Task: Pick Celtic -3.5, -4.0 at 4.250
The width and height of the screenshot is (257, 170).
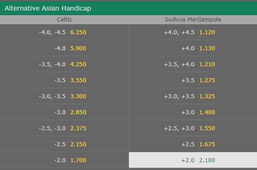Action: (64, 64)
